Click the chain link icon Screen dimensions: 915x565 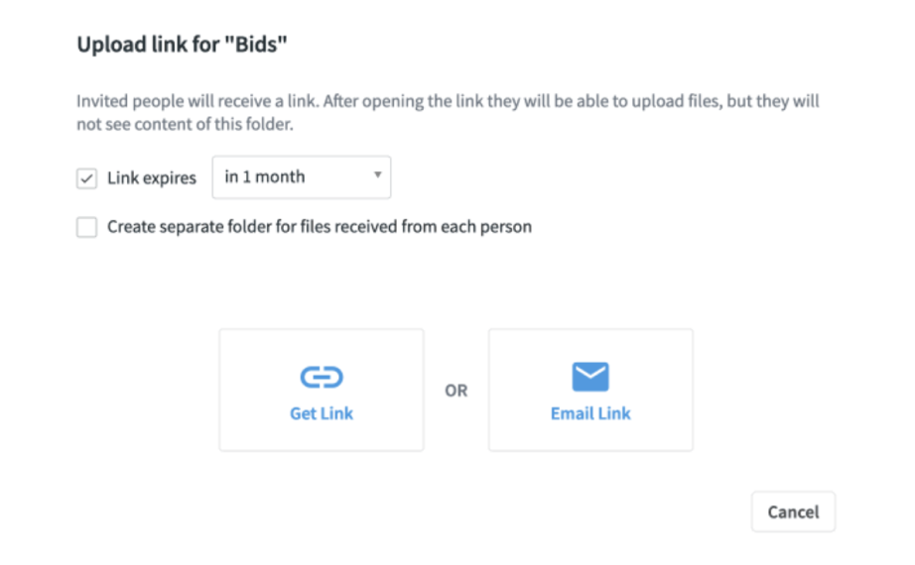[321, 377]
